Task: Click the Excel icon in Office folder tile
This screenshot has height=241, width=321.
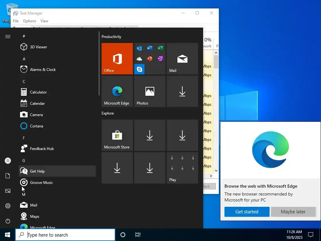Action: tap(160, 48)
